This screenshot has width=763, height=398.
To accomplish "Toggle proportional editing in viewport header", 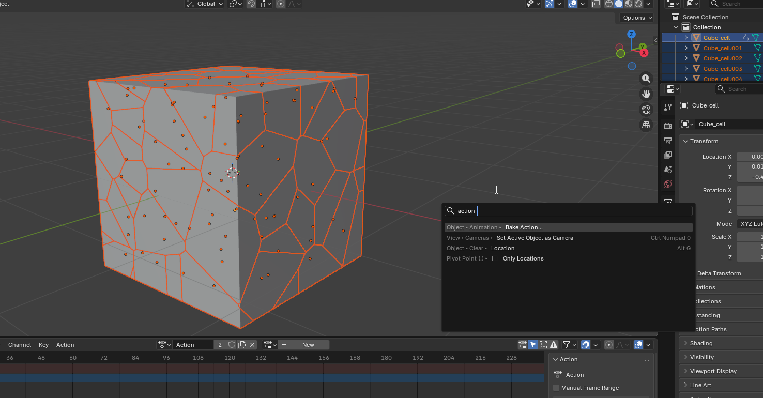I will [x=281, y=4].
